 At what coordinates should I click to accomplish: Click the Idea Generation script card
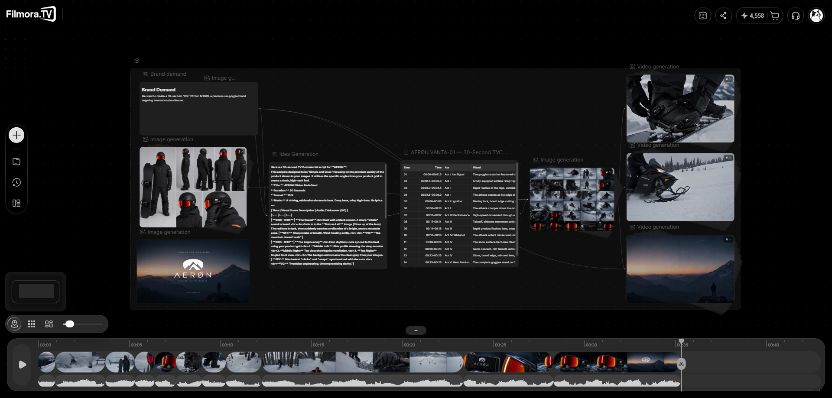pos(328,215)
